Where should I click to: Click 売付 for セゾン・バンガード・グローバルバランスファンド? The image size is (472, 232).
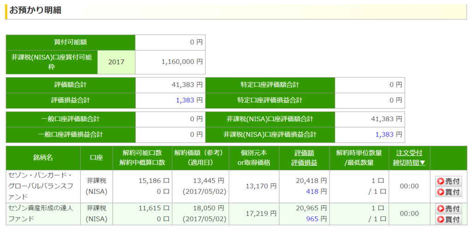[x=448, y=181]
